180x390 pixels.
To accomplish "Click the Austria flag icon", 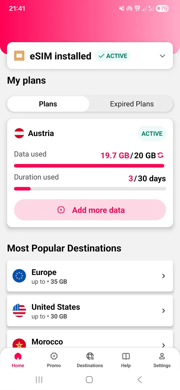I will click(x=19, y=133).
